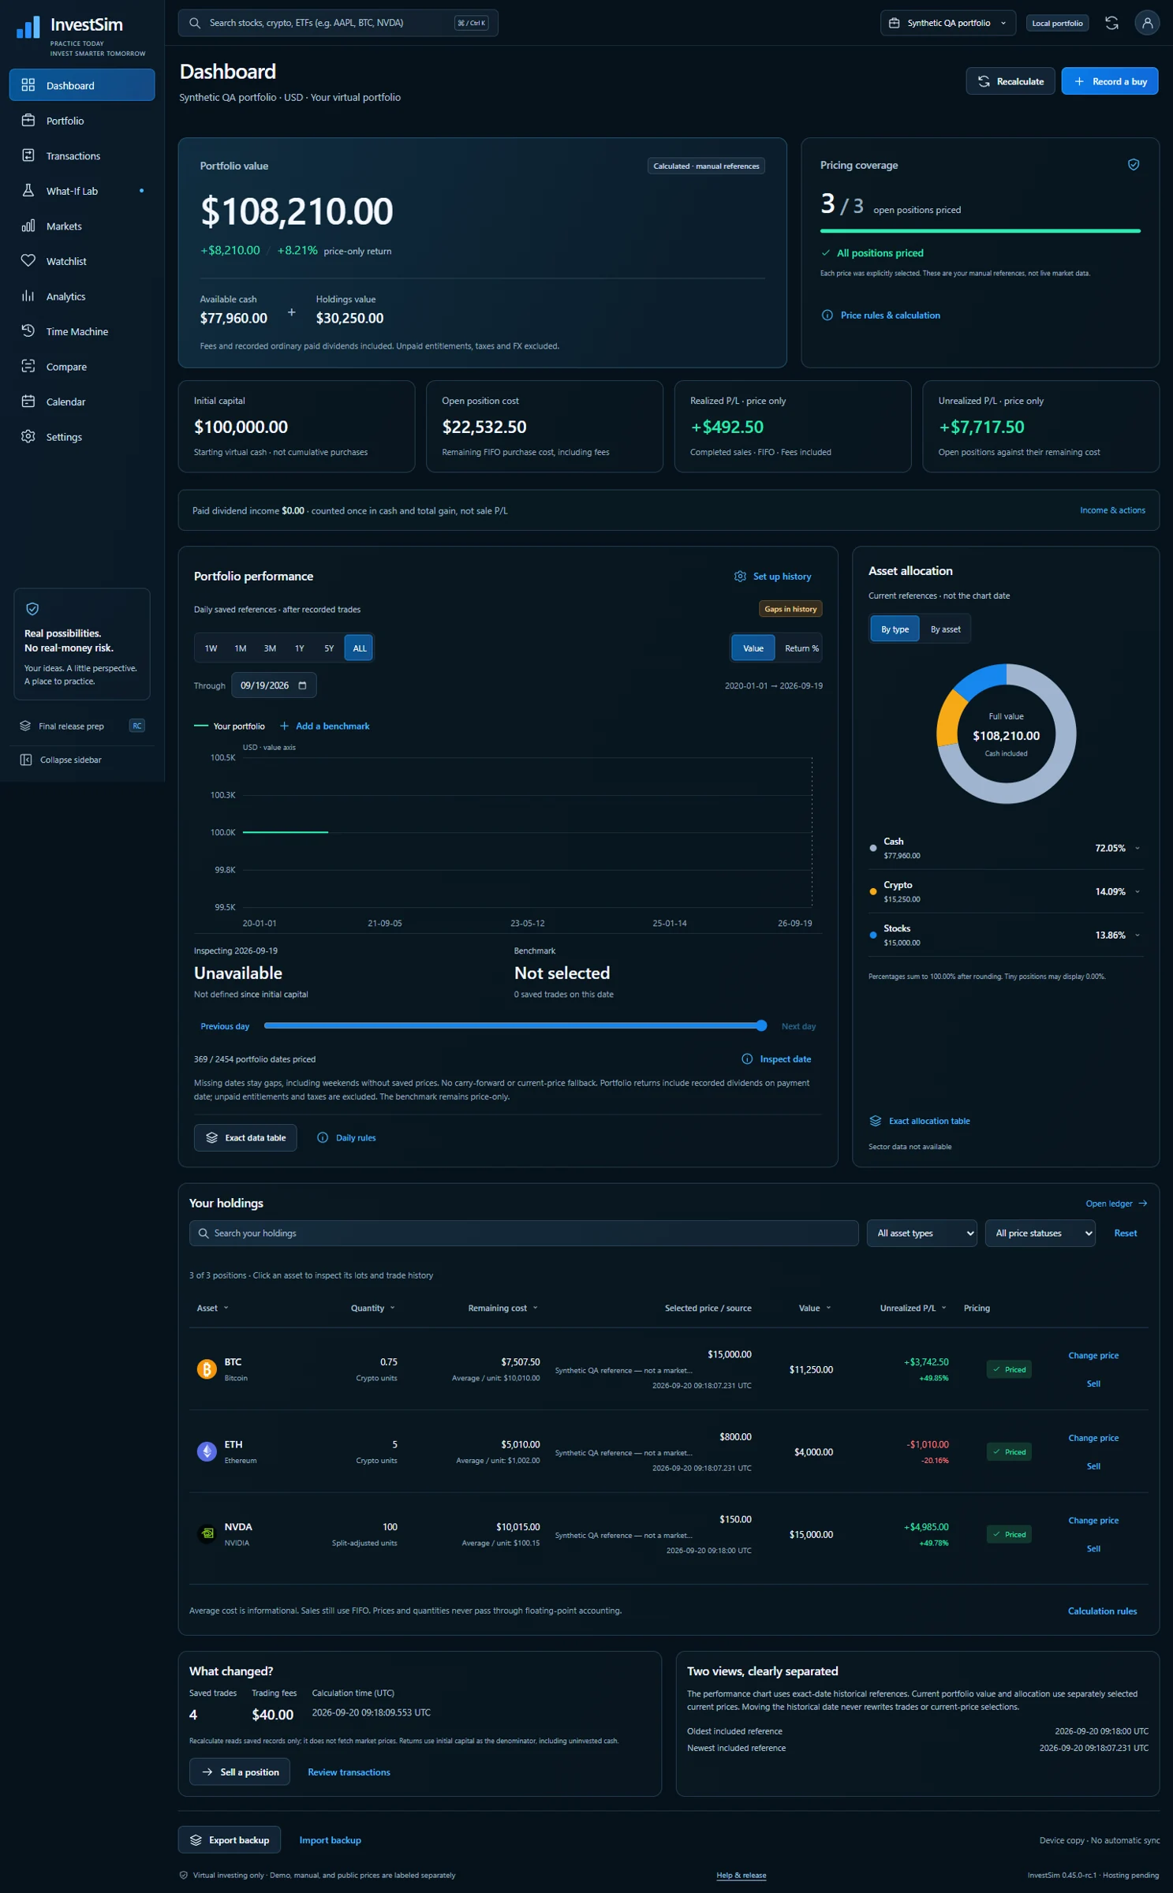Image resolution: width=1173 pixels, height=1893 pixels.
Task: Open the All price statuses dropdown
Action: (x=1040, y=1233)
